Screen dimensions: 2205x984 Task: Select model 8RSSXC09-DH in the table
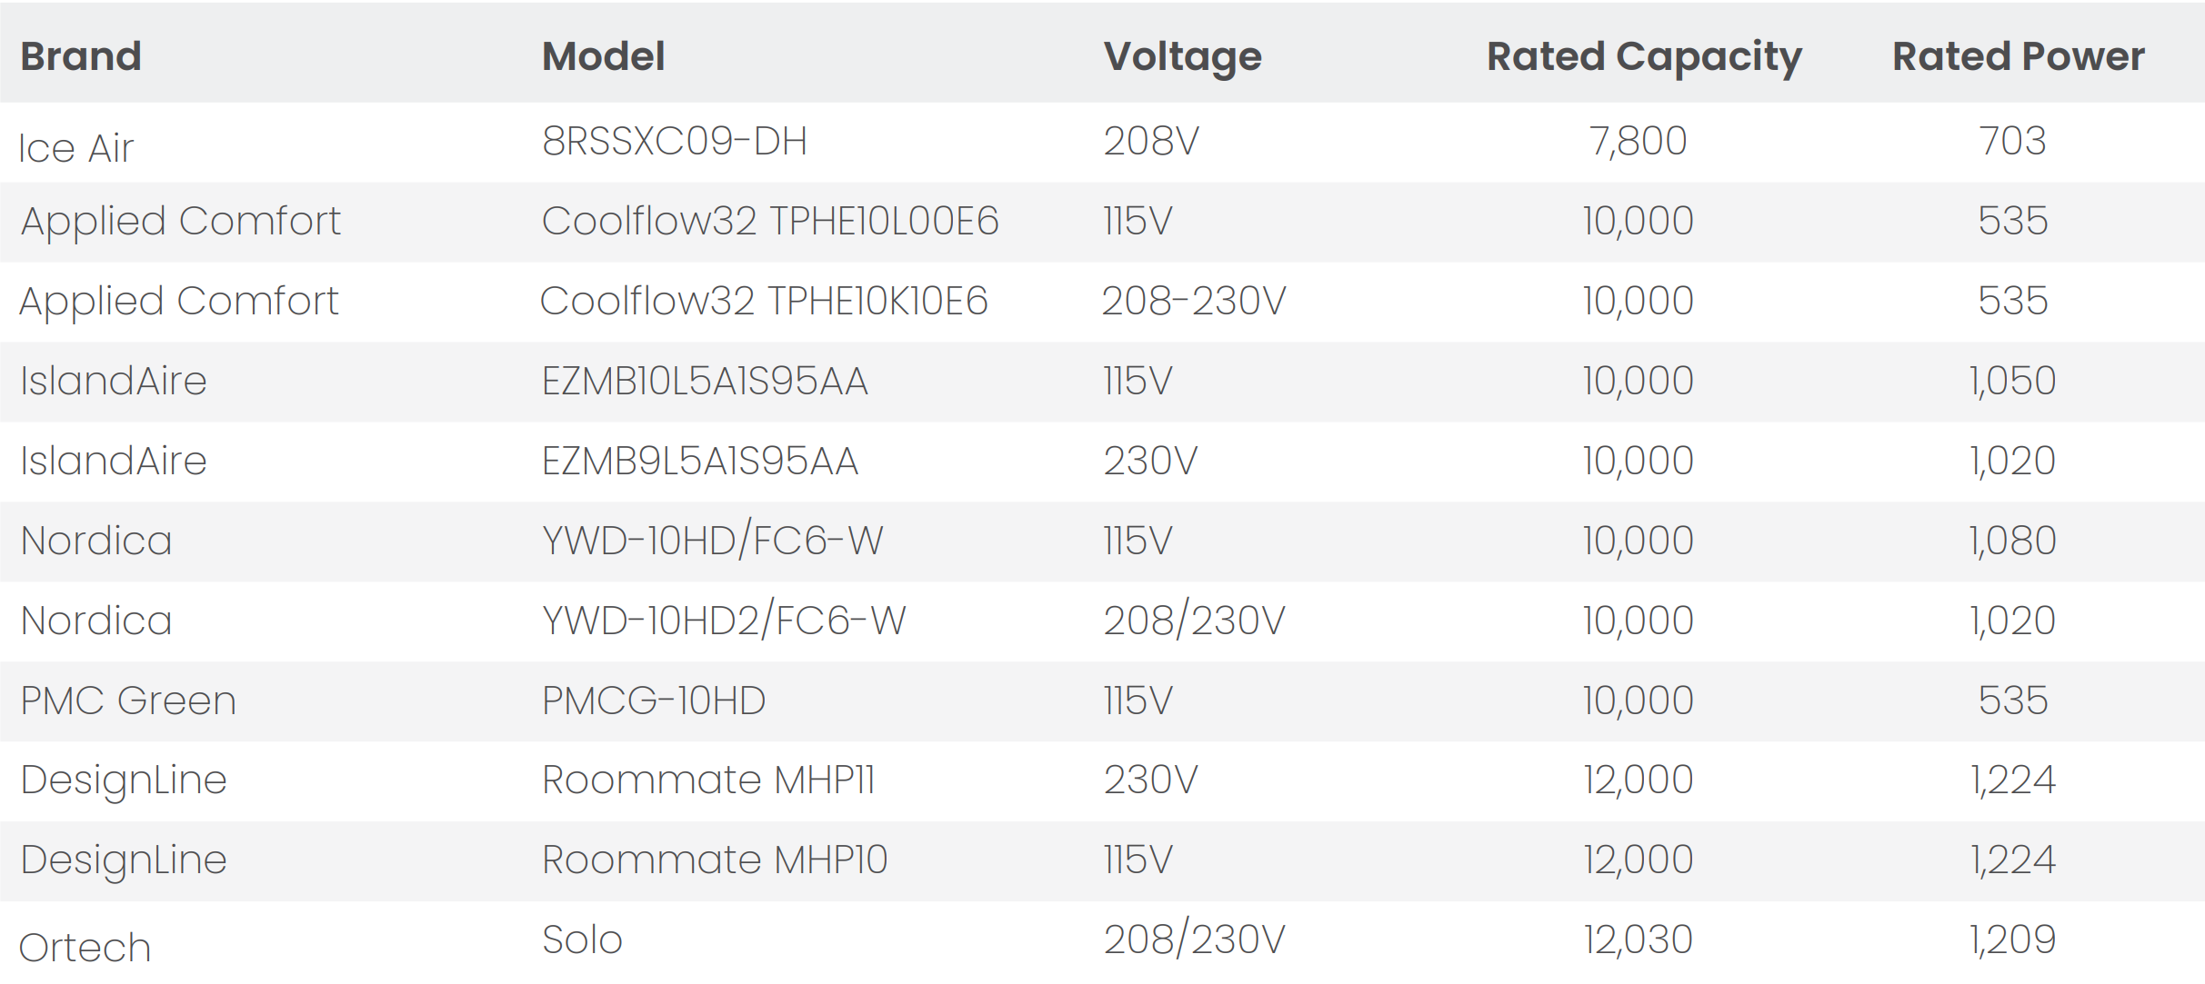(675, 141)
